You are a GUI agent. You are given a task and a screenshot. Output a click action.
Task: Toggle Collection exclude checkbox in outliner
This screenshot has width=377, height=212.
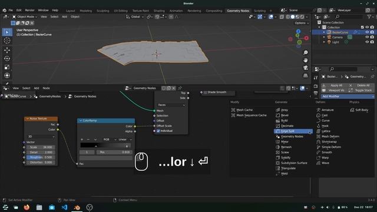(x=362, y=27)
